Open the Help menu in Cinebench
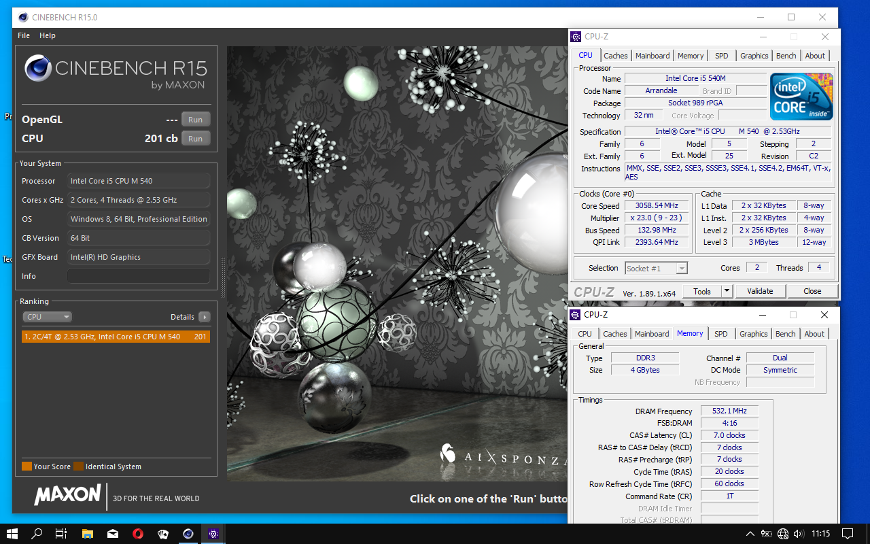 tap(48, 35)
